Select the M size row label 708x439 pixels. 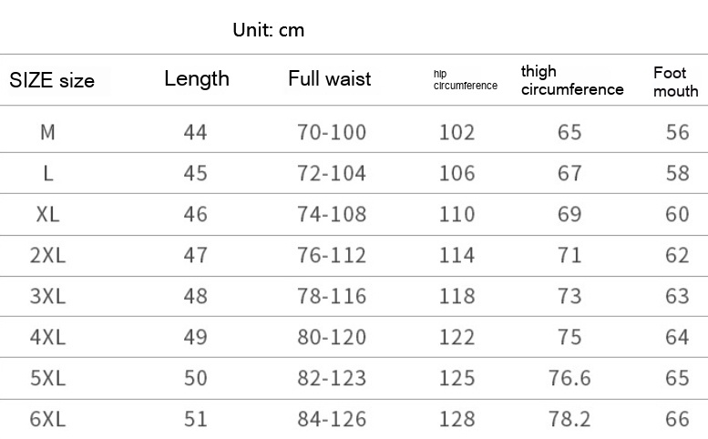pyautogui.click(x=48, y=132)
